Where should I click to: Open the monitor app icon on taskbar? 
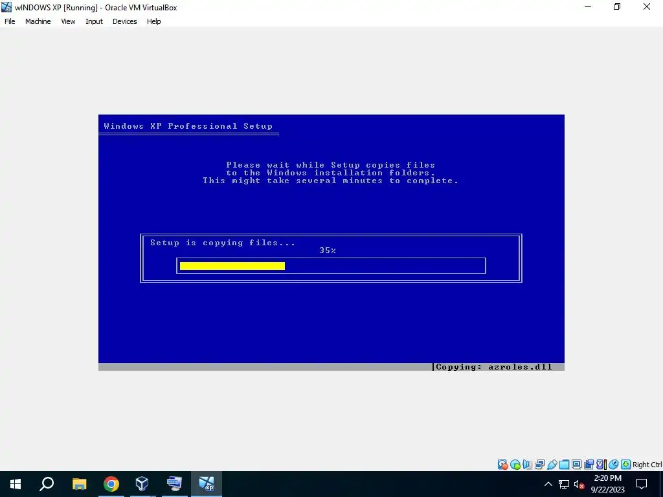tap(174, 484)
